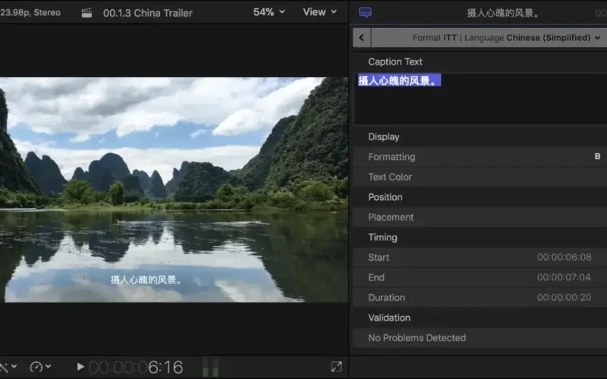Edit the Duration timecode value
Screen dimensions: 607x379
(564, 298)
